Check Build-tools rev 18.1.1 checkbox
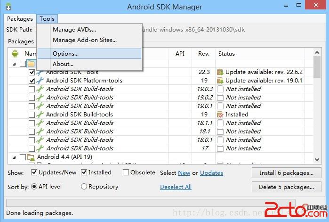 click(x=32, y=123)
